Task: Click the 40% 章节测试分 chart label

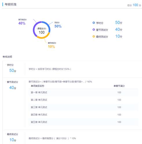Action: click(22, 22)
